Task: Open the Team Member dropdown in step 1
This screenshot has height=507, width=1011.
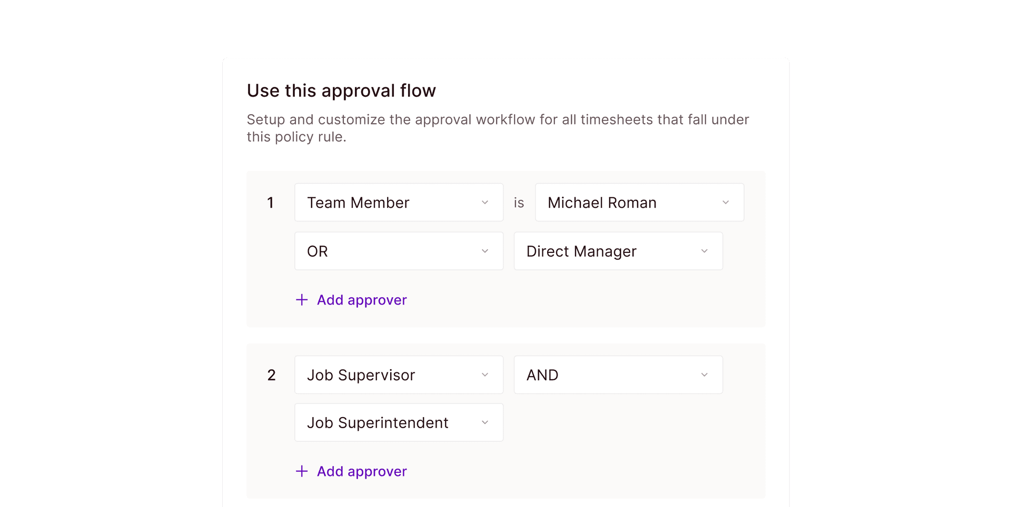Action: [x=399, y=202]
